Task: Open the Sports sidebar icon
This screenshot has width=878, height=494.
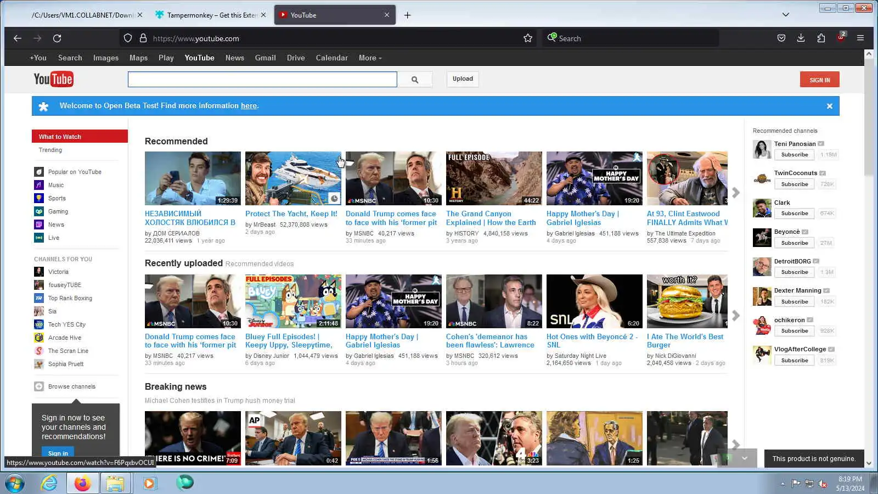Action: 39,198
